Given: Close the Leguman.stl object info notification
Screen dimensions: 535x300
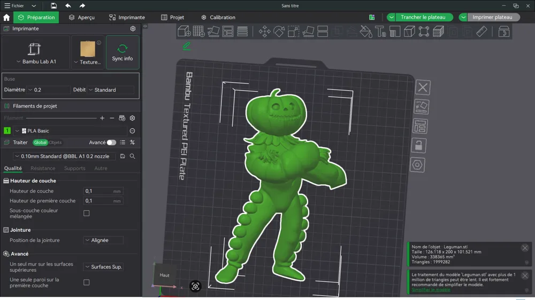Looking at the screenshot, I should pyautogui.click(x=525, y=248).
